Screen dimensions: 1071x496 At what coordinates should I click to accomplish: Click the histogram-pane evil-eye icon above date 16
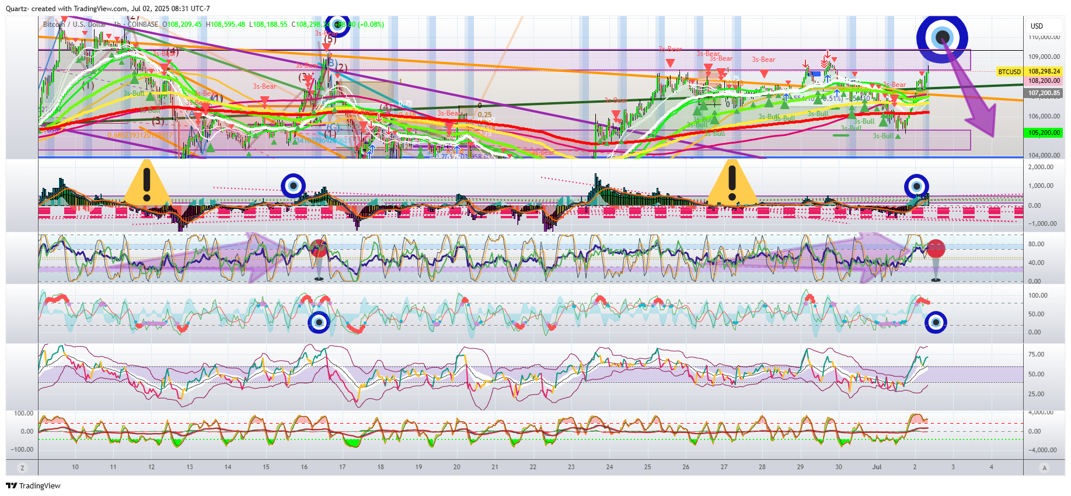(x=293, y=186)
